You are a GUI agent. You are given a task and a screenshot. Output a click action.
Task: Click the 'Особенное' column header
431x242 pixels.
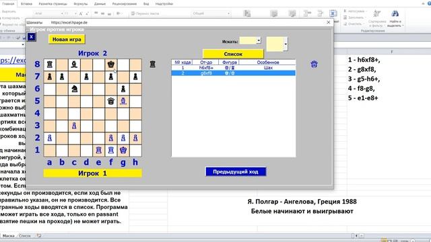click(268, 63)
